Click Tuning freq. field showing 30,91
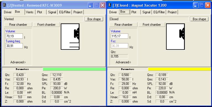This screenshot has height=107, width=212. coord(14,46)
